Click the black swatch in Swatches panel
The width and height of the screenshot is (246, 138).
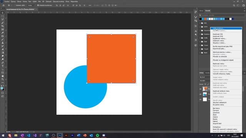[201, 19]
